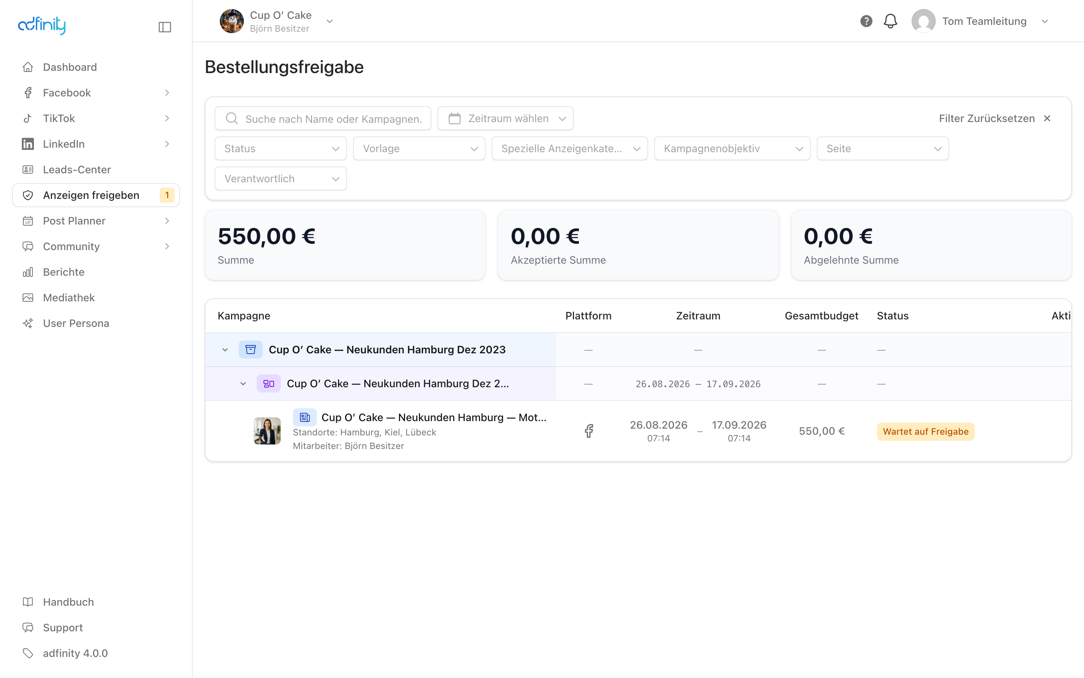Click Filter Zurücksetzen
The width and height of the screenshot is (1084, 678).
(987, 118)
